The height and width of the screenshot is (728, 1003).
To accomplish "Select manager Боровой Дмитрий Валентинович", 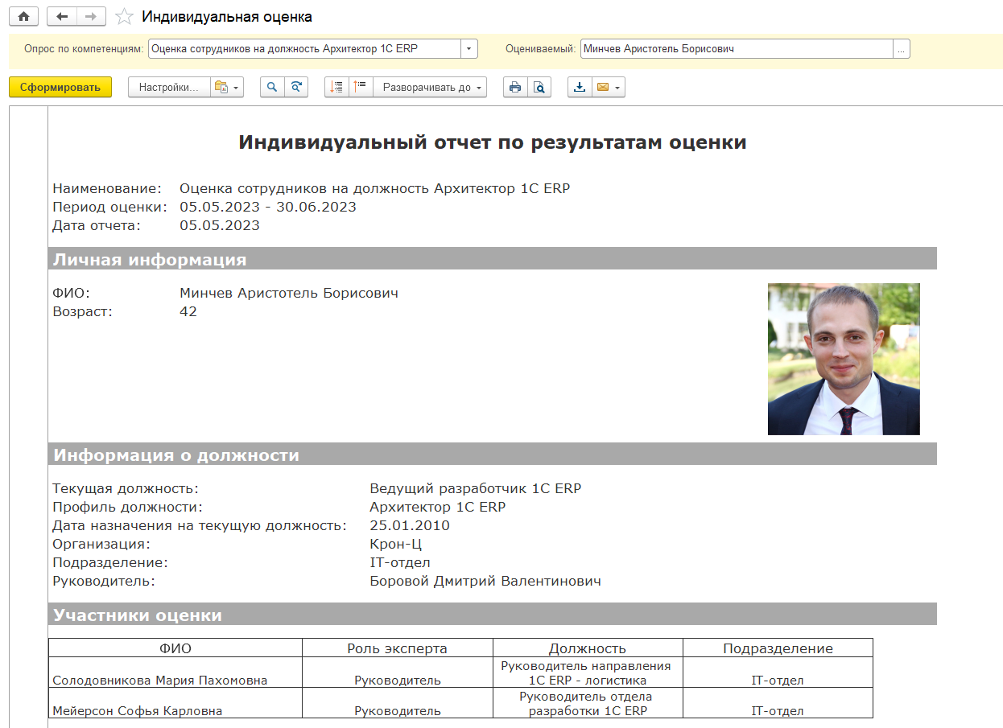I will pyautogui.click(x=485, y=581).
